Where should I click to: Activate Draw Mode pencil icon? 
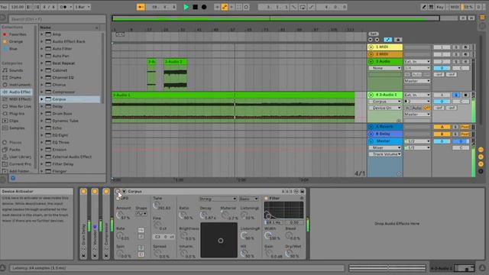[424, 7]
